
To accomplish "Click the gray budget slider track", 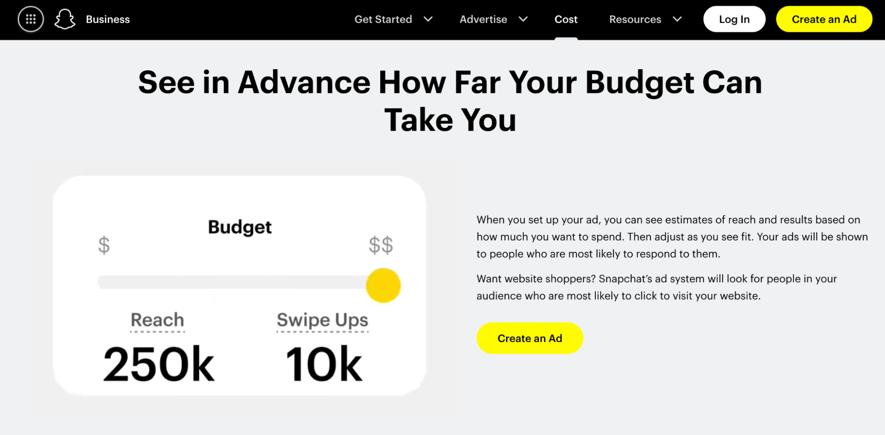I will 230,282.
